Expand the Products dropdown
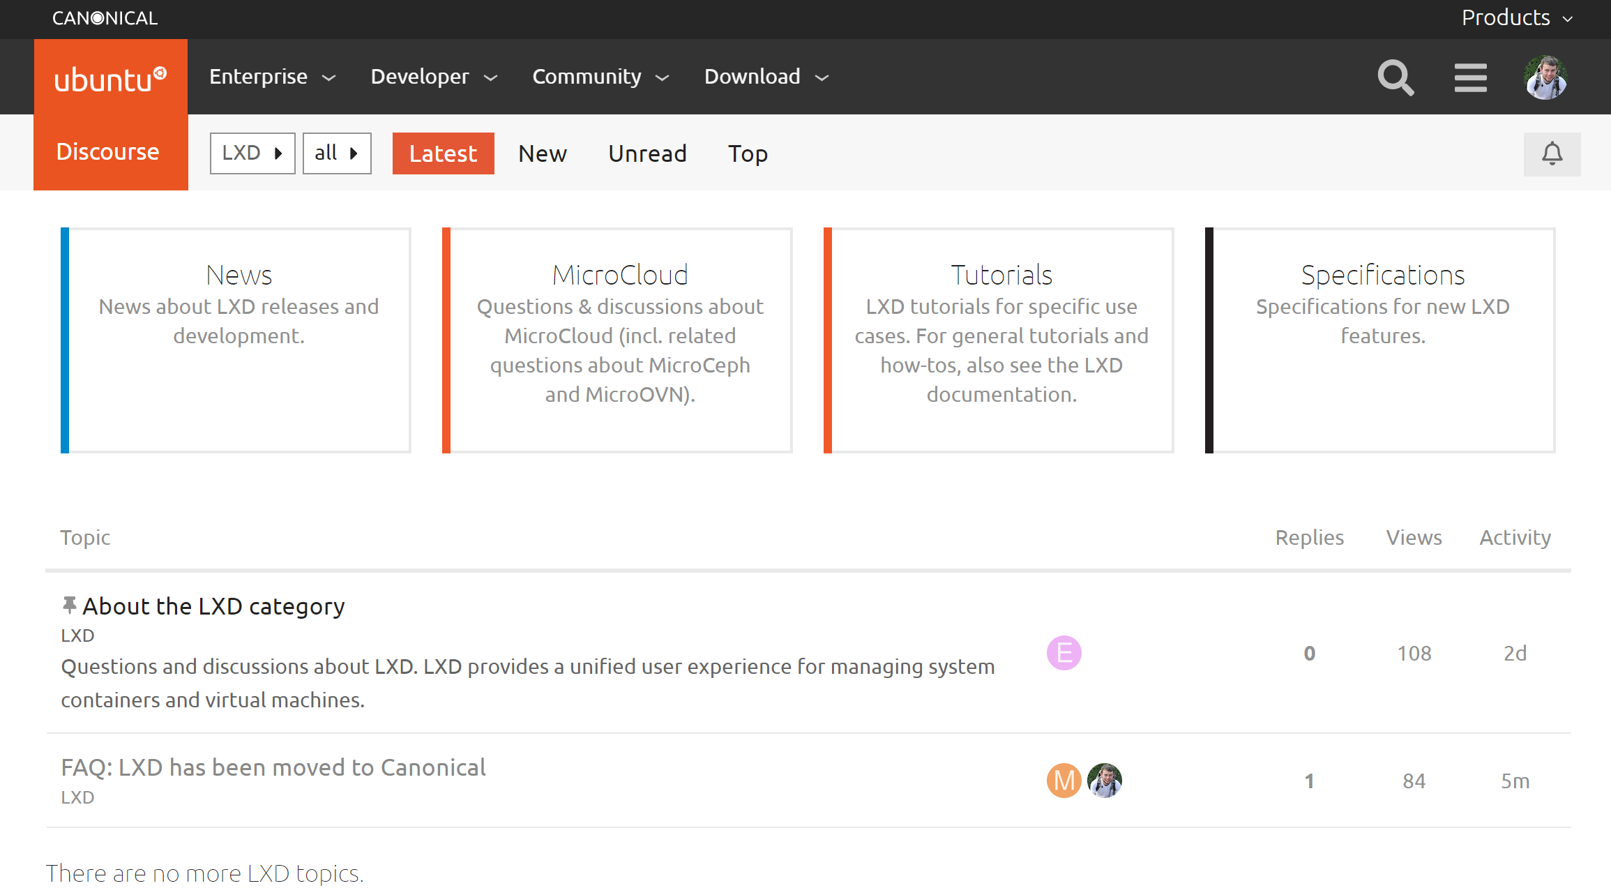 (1517, 18)
